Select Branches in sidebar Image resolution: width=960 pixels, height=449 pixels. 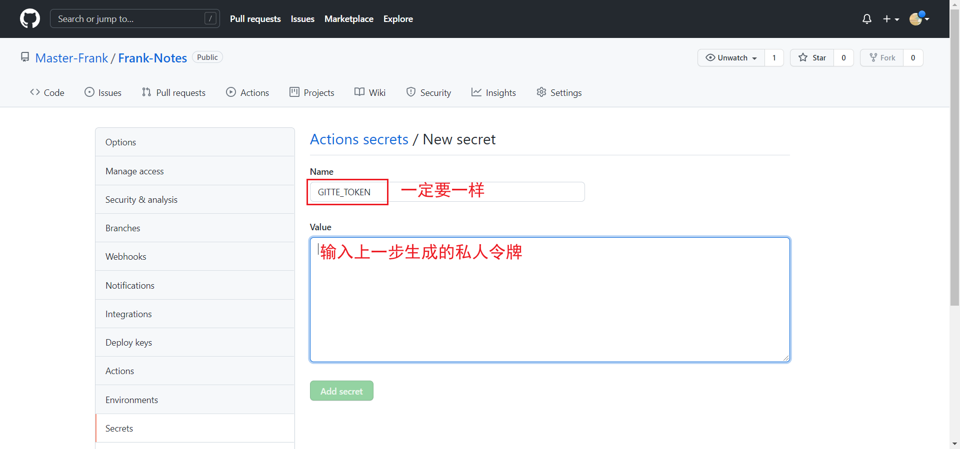(x=195, y=228)
